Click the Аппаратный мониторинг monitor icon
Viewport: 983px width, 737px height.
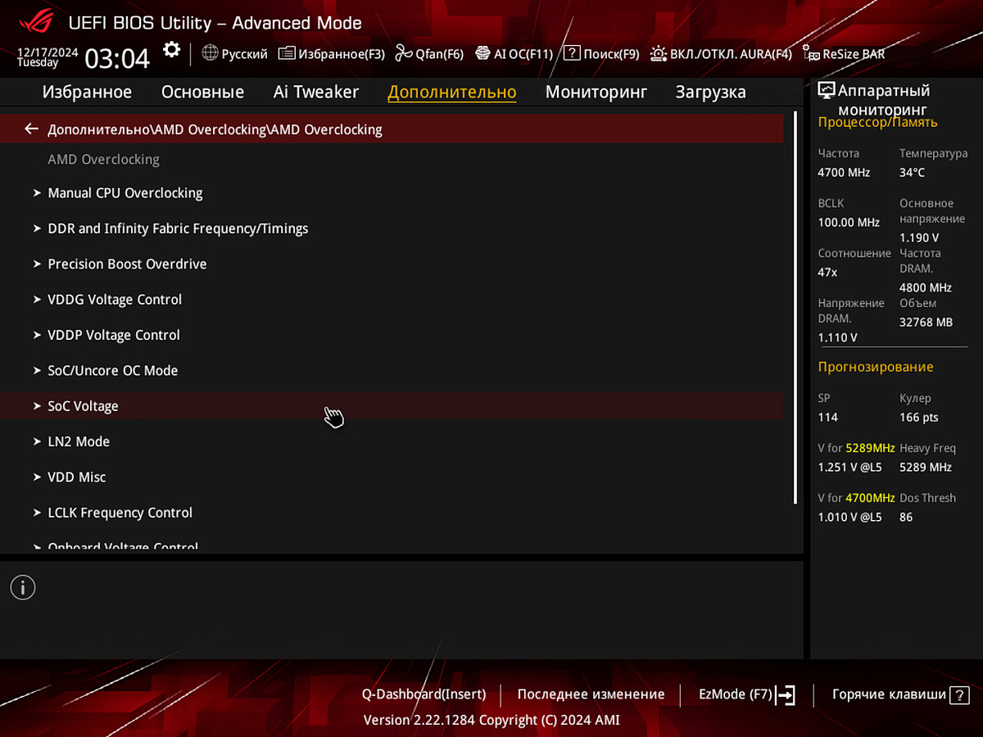tap(827, 91)
